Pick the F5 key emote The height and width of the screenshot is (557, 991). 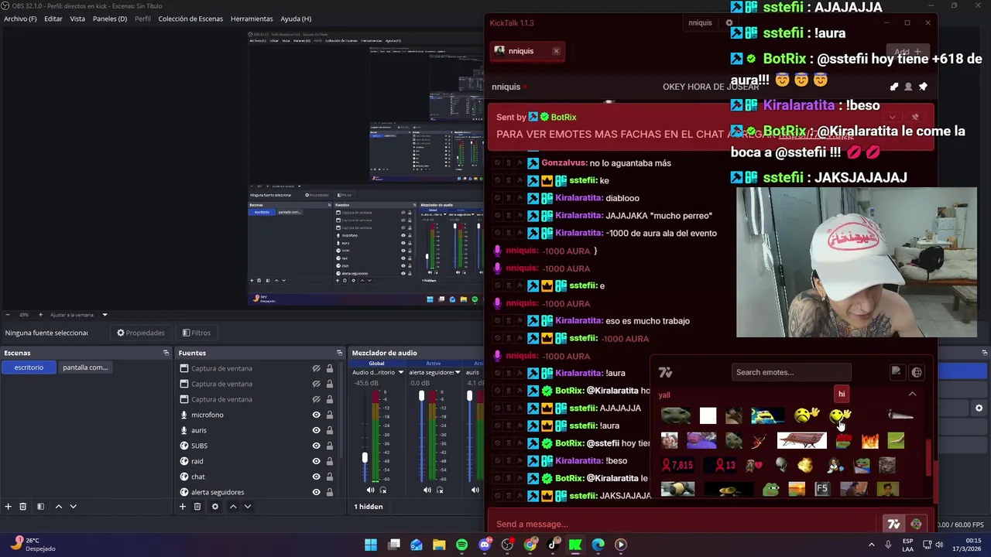coord(822,489)
